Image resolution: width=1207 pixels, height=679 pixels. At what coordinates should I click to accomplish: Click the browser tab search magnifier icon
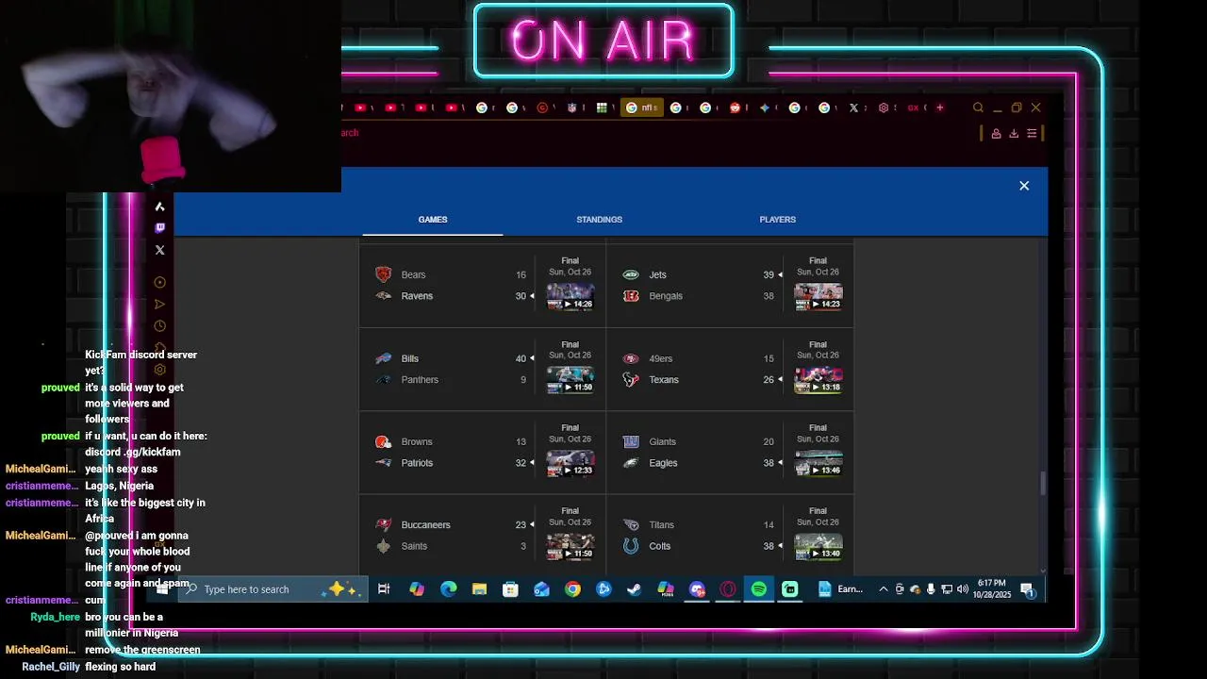978,108
